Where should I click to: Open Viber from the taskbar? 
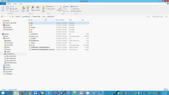click(x=68, y=93)
